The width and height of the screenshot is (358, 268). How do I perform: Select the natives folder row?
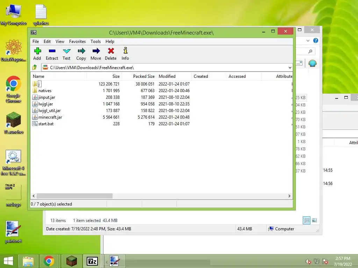click(x=162, y=91)
